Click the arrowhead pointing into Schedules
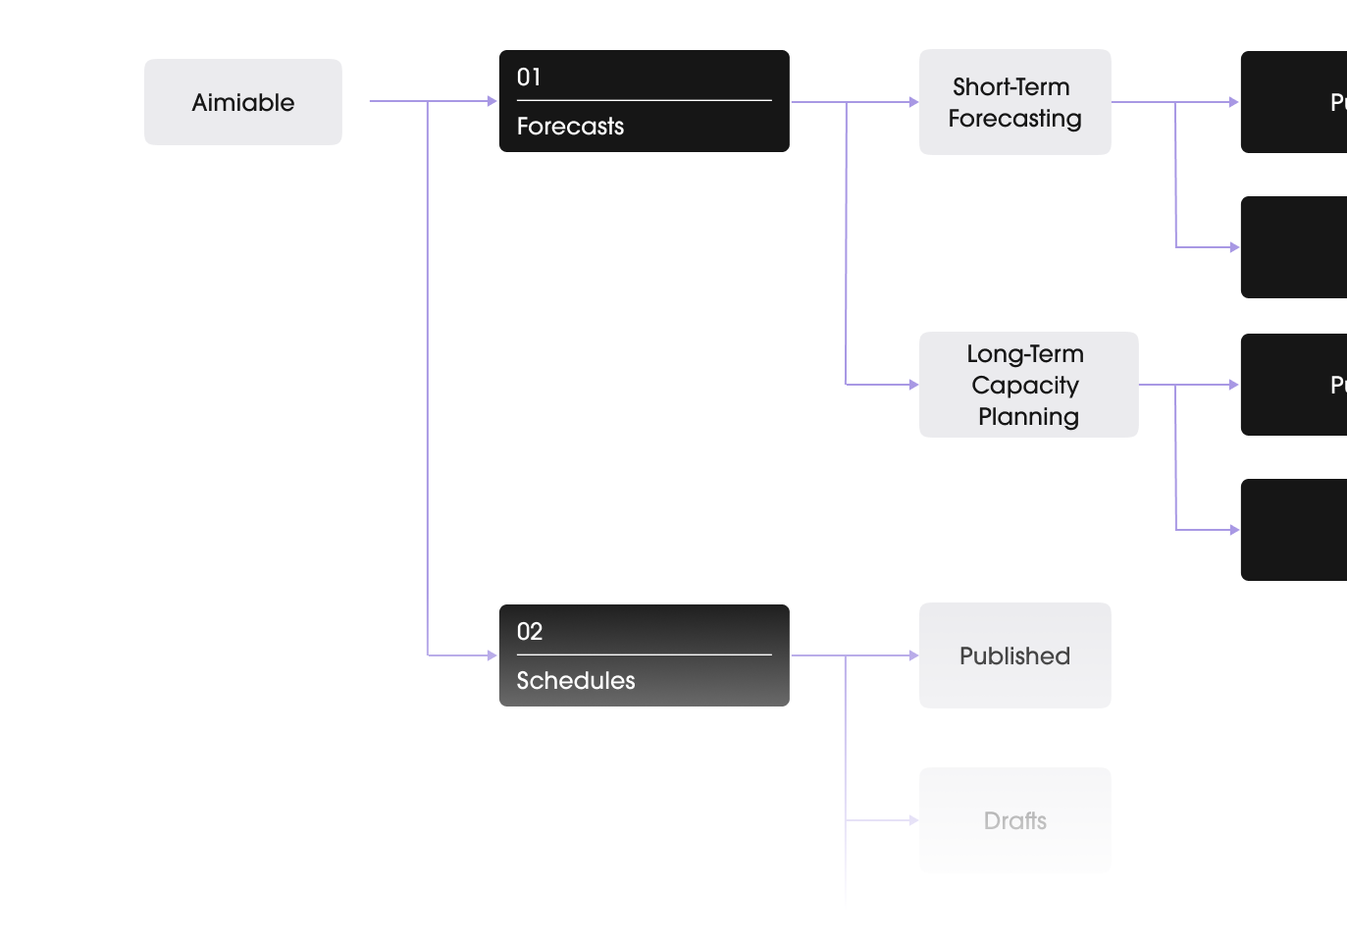 click(492, 655)
